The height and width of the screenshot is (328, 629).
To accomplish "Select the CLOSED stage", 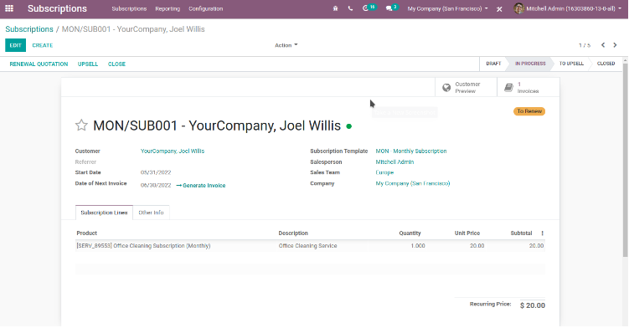I will (606, 64).
